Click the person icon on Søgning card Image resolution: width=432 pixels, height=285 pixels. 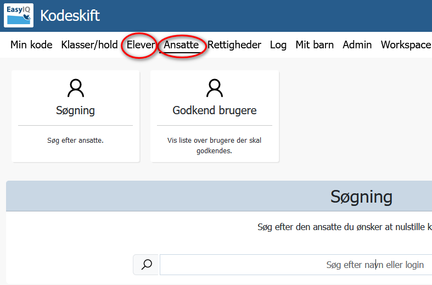76,88
